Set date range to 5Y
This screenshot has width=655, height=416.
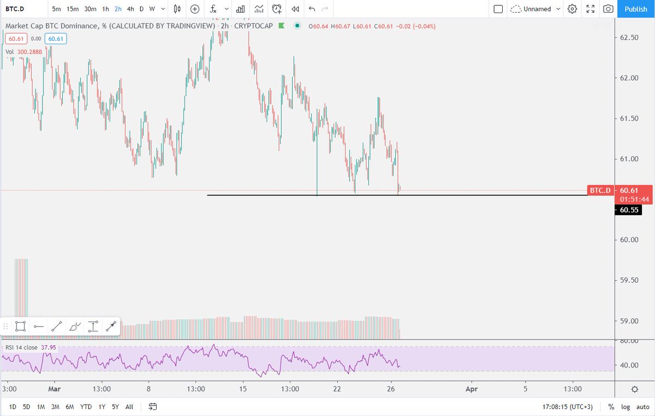coord(116,407)
